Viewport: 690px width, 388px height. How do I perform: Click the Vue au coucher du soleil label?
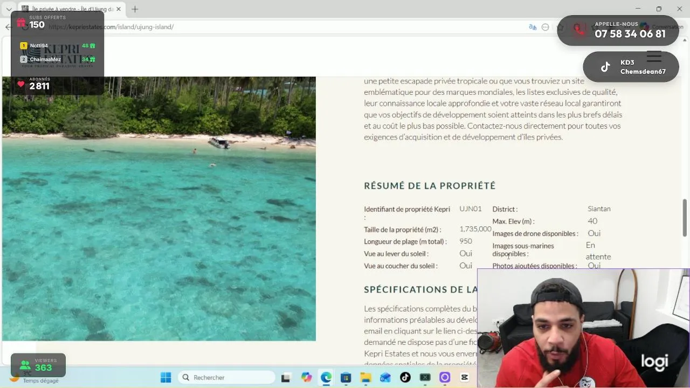(x=401, y=266)
